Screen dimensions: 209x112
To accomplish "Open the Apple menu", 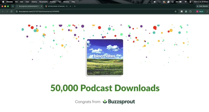I will [x=3, y=2].
